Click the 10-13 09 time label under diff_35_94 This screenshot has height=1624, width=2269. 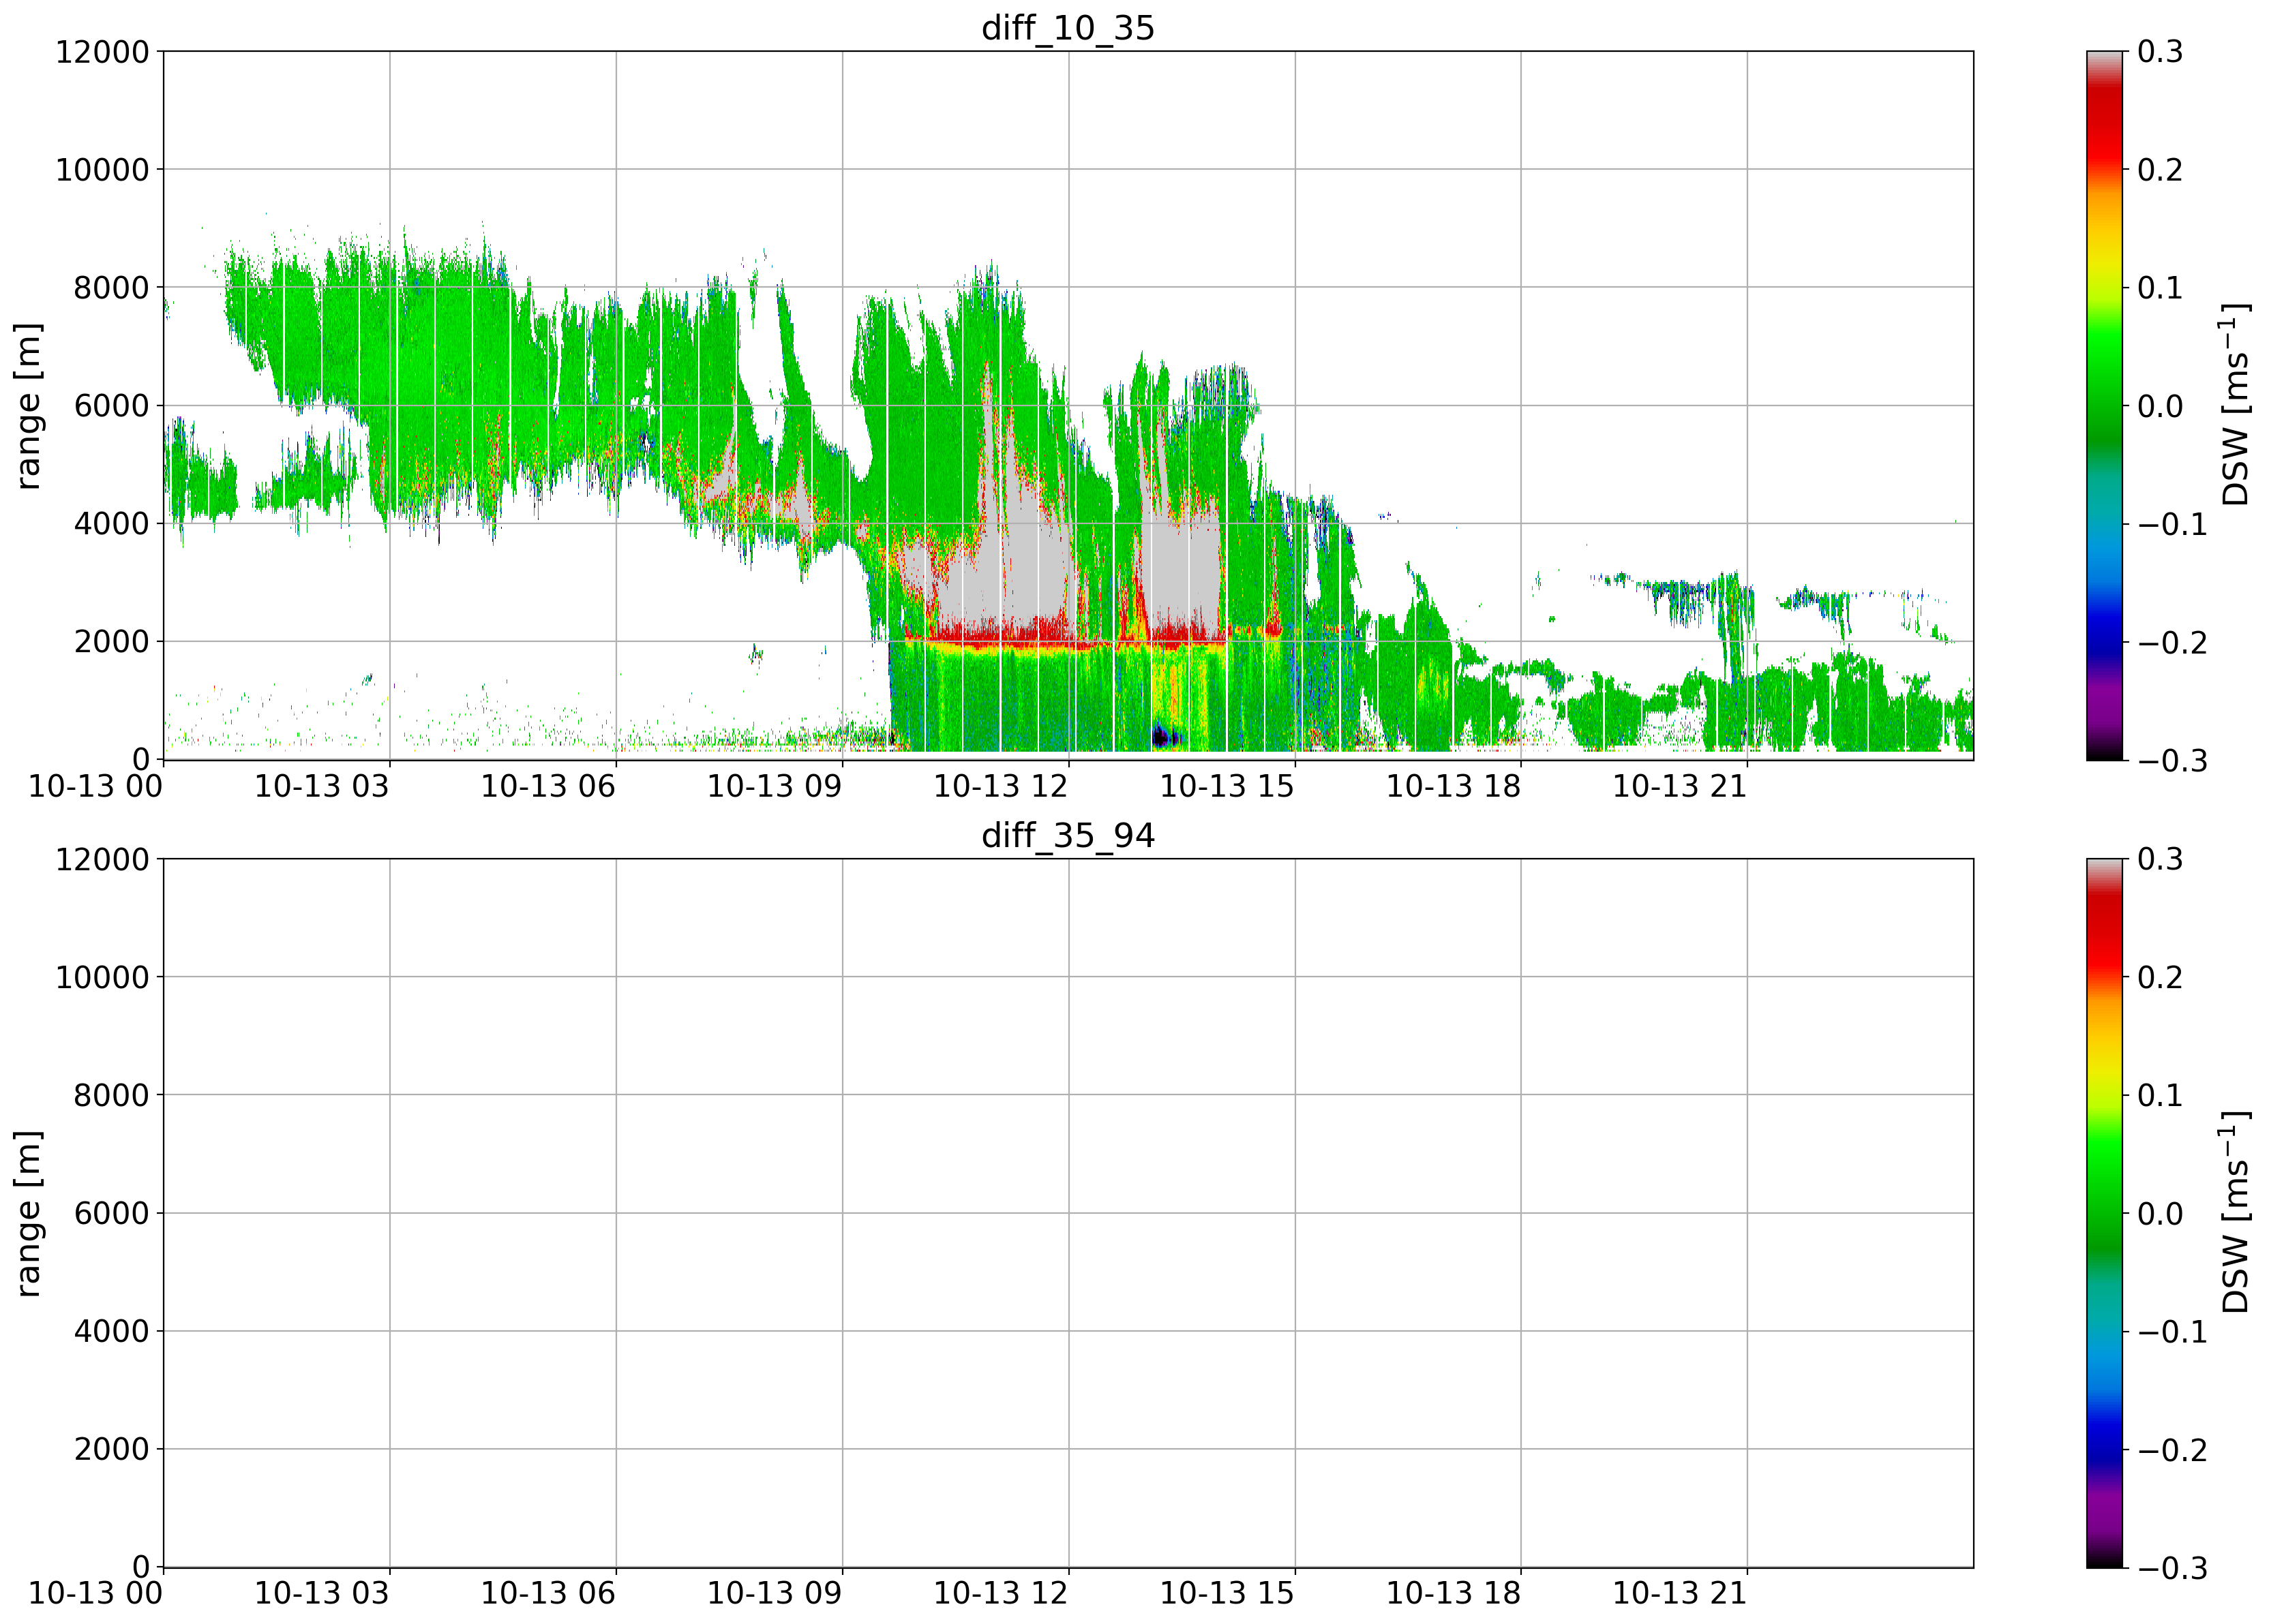pyautogui.click(x=775, y=1594)
